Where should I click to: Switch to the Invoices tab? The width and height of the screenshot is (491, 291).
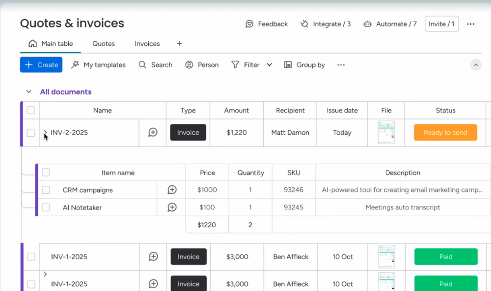click(x=147, y=44)
